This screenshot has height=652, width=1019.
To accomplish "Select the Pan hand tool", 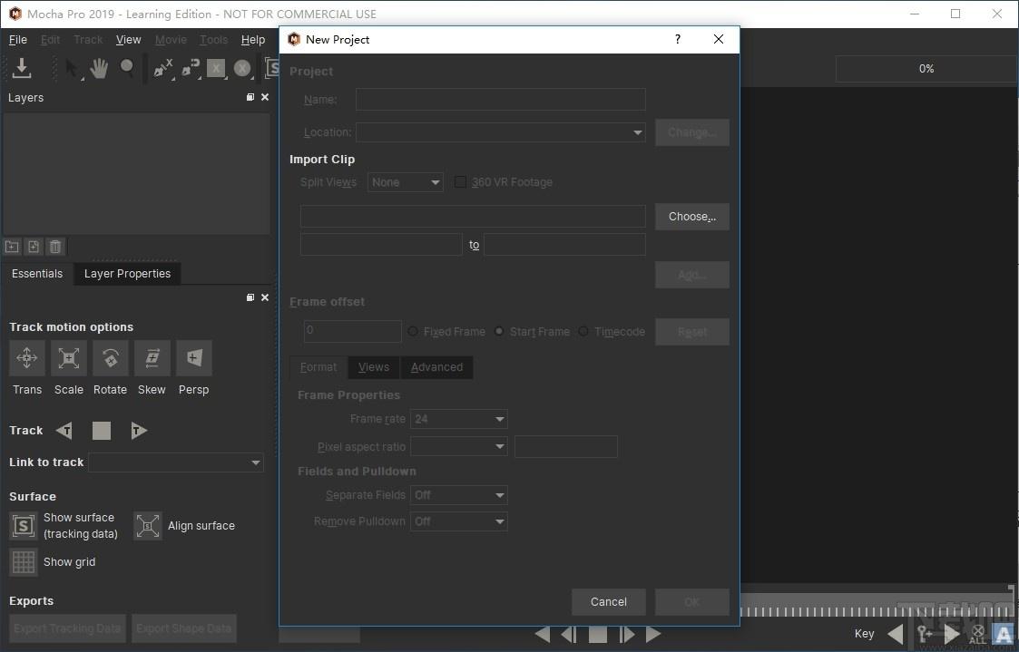I will click(x=99, y=68).
